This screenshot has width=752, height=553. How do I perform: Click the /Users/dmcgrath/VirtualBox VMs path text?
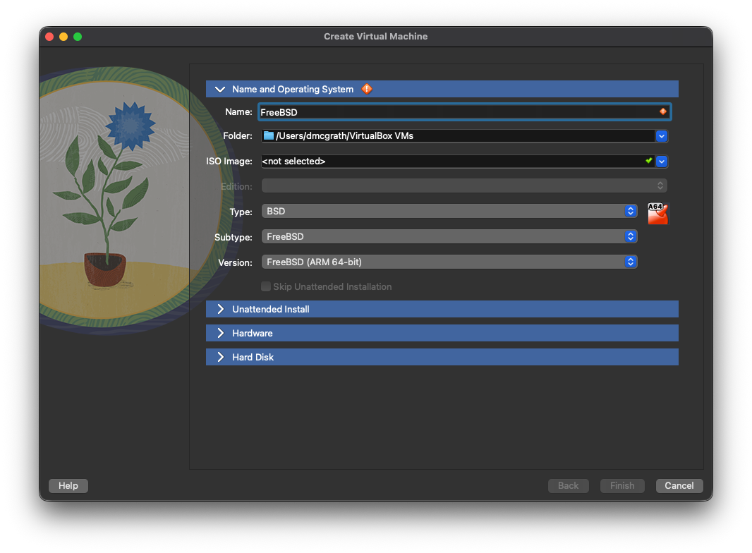coord(344,135)
